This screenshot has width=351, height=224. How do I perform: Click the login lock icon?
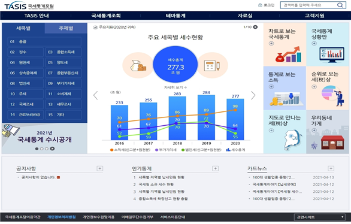click(260, 5)
